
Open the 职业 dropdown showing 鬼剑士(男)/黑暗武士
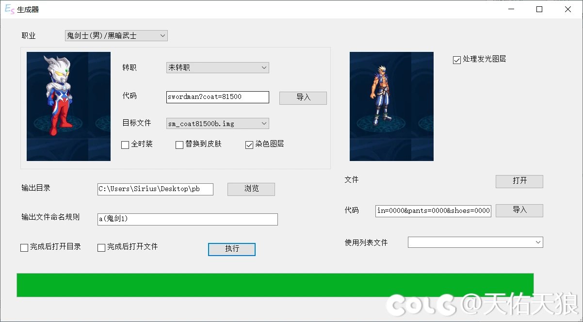click(x=116, y=35)
